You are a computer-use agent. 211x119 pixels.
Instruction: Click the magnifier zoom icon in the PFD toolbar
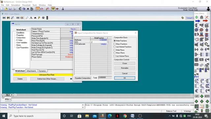click(x=27, y=18)
